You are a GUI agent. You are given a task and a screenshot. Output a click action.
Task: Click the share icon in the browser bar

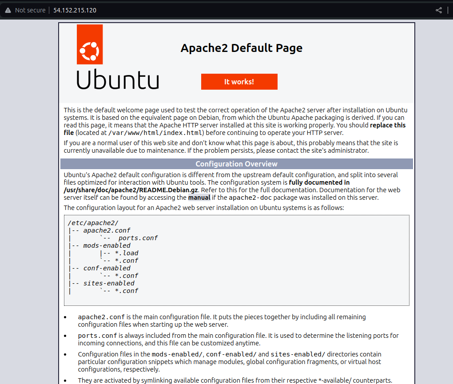point(438,10)
